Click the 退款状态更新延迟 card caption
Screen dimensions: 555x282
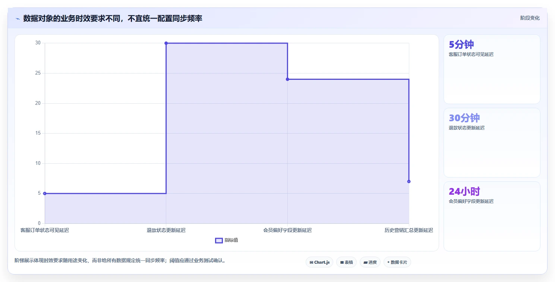coord(467,128)
